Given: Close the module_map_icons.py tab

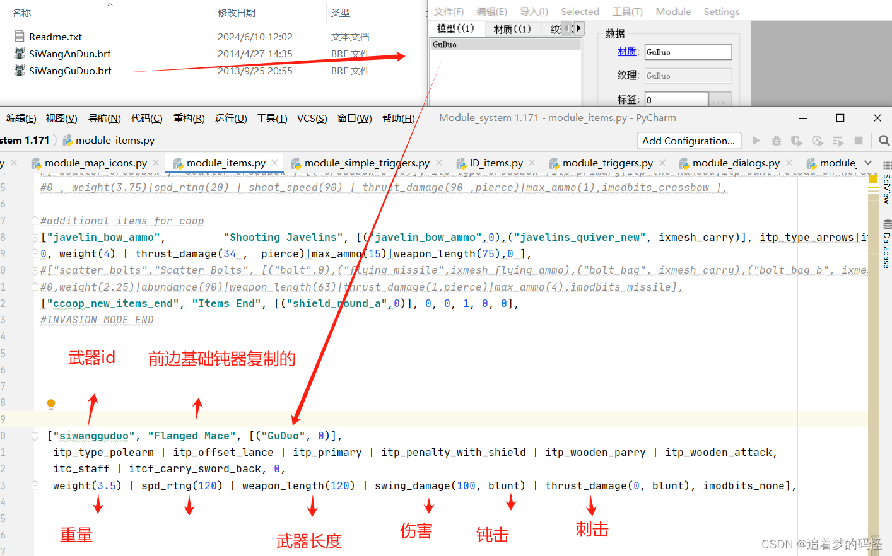Looking at the screenshot, I should tap(155, 163).
